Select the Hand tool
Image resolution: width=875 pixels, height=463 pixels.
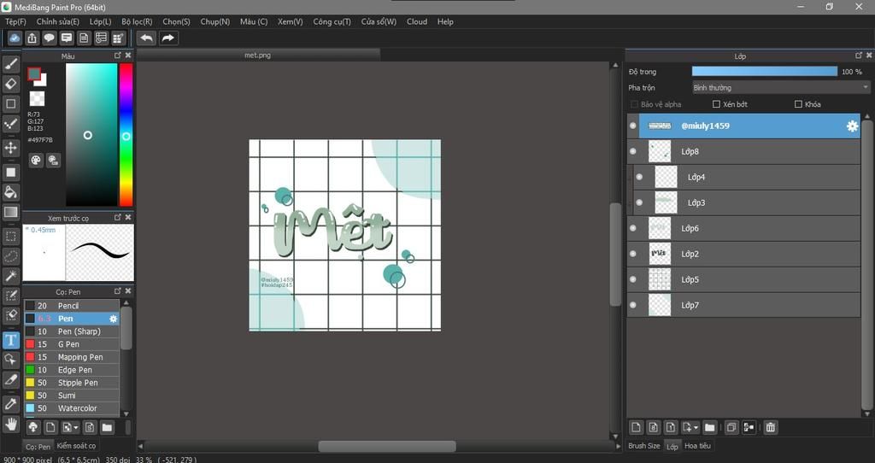pyautogui.click(x=10, y=424)
